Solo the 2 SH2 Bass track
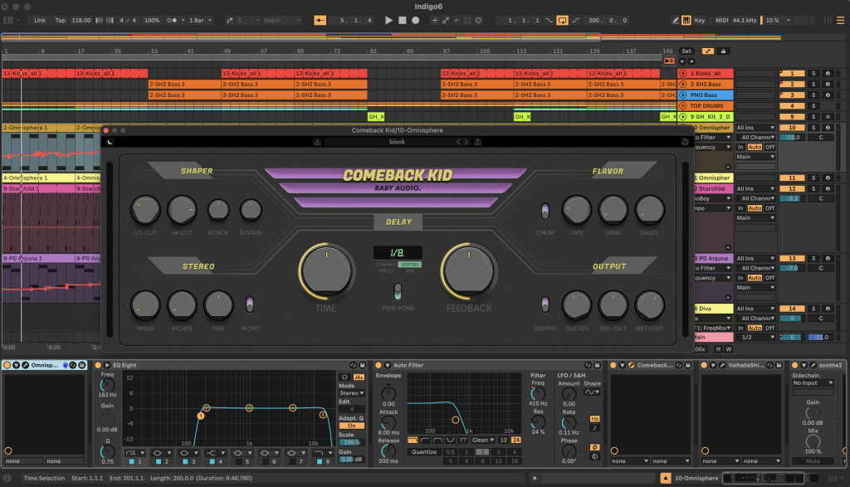The width and height of the screenshot is (850, 487). tap(813, 84)
